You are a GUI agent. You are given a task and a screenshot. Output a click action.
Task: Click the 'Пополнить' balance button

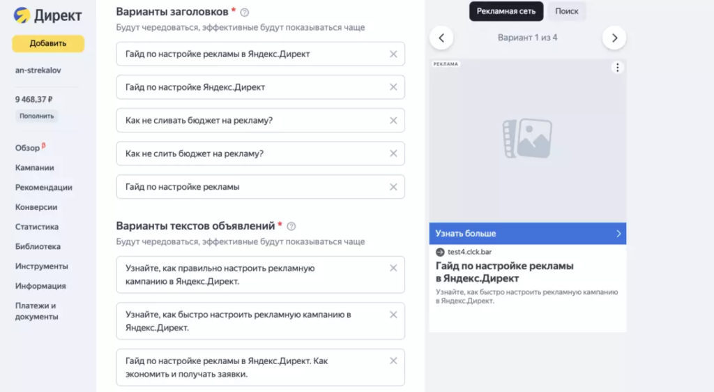coord(36,116)
